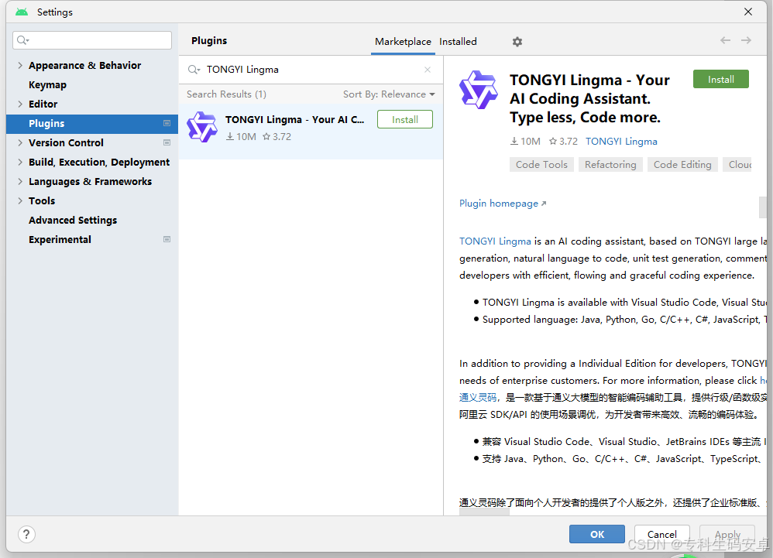The width and height of the screenshot is (773, 558).
Task: Click the settings search magnifier icon
Action: (x=22, y=40)
